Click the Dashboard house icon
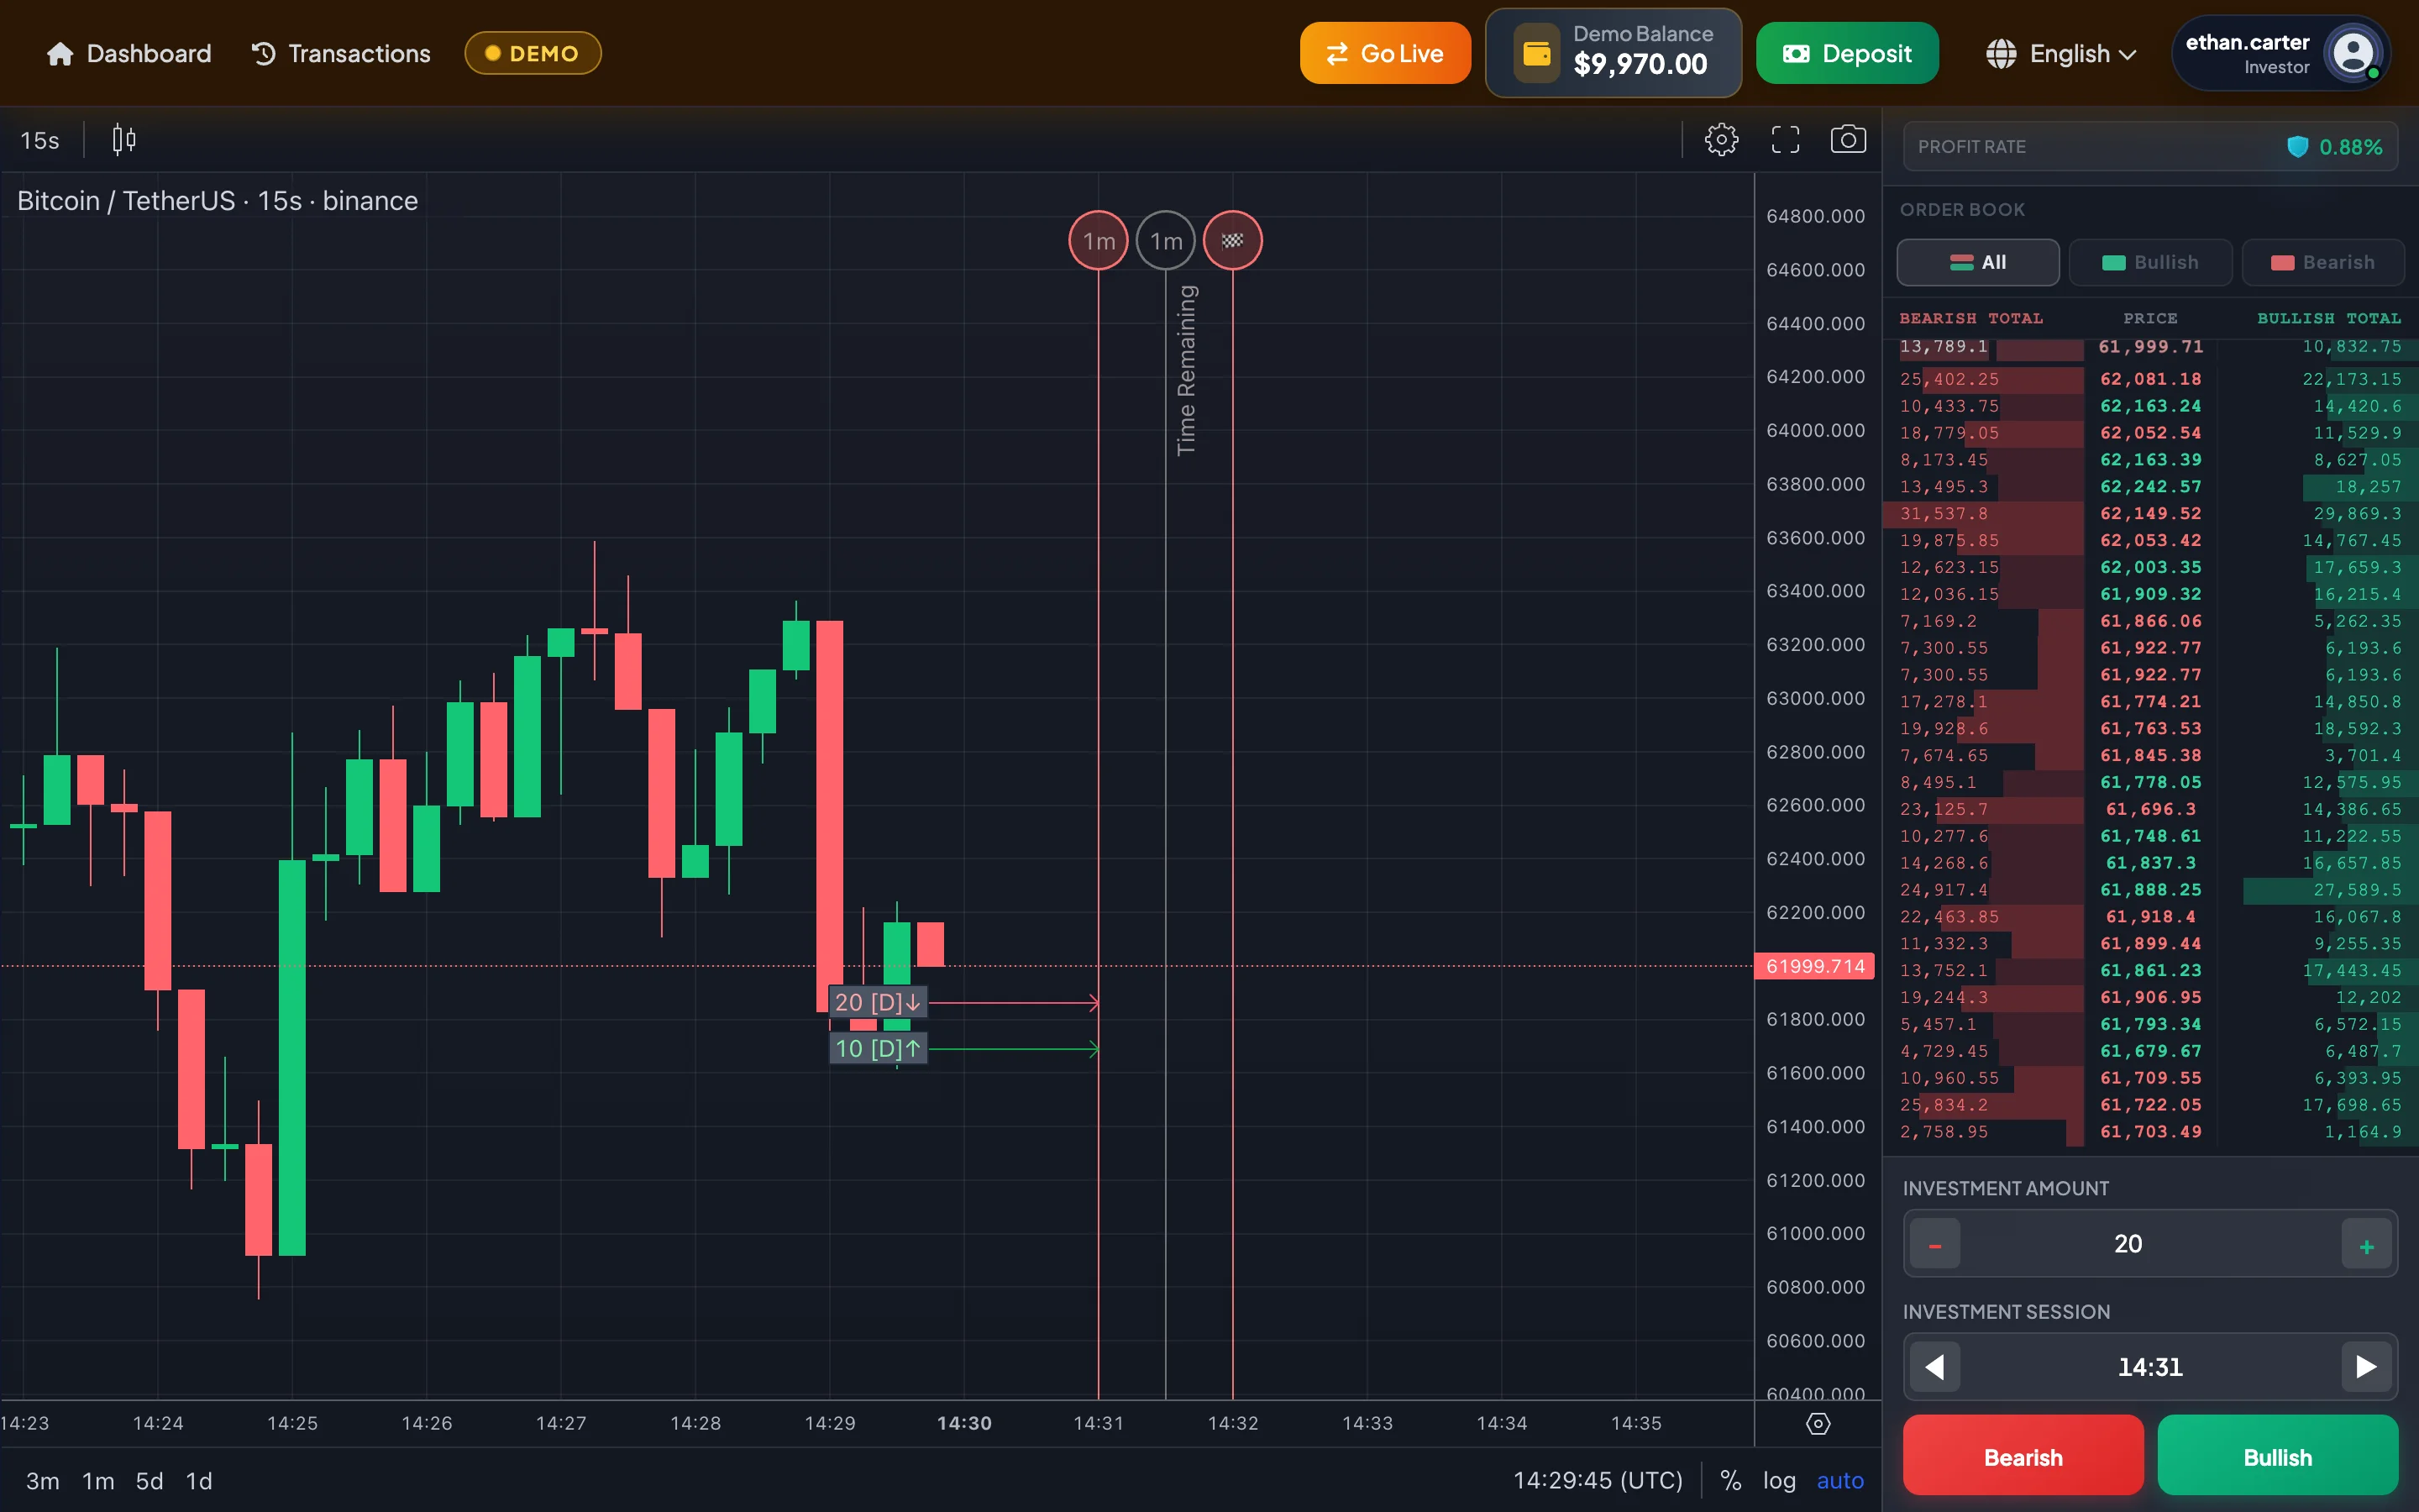This screenshot has height=1512, width=2419. [x=60, y=54]
